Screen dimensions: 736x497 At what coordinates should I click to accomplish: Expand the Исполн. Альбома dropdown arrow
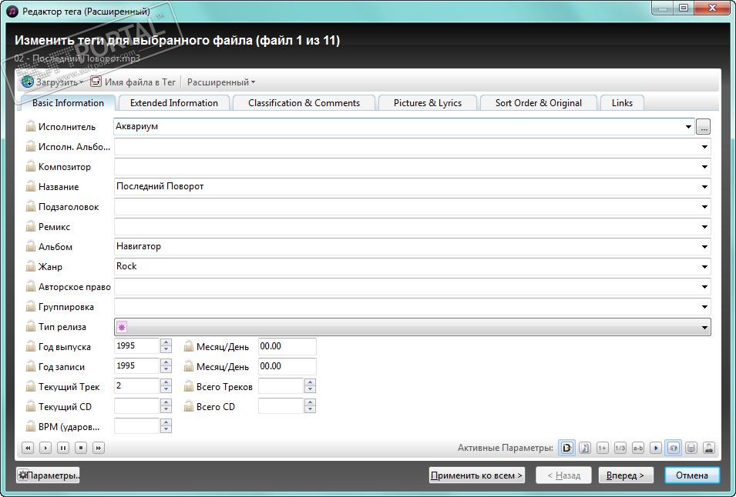tap(704, 147)
